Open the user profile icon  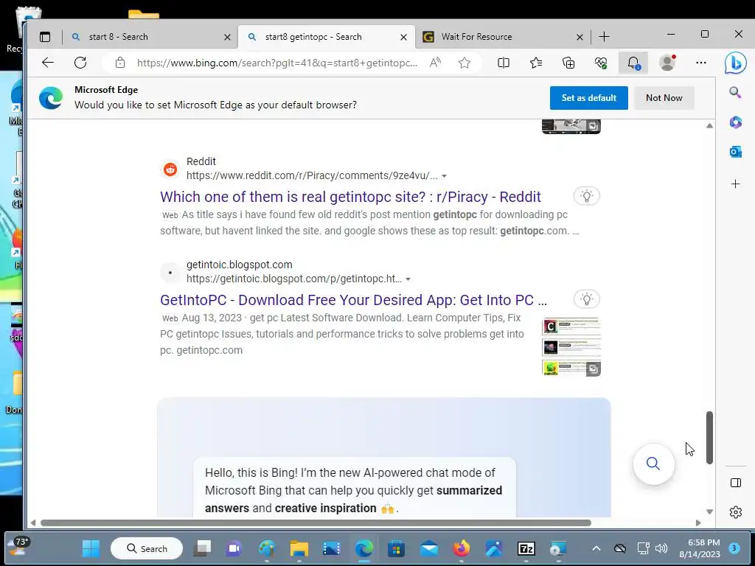pos(667,63)
